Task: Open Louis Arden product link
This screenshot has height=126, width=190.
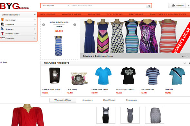Action: click(x=72, y=90)
